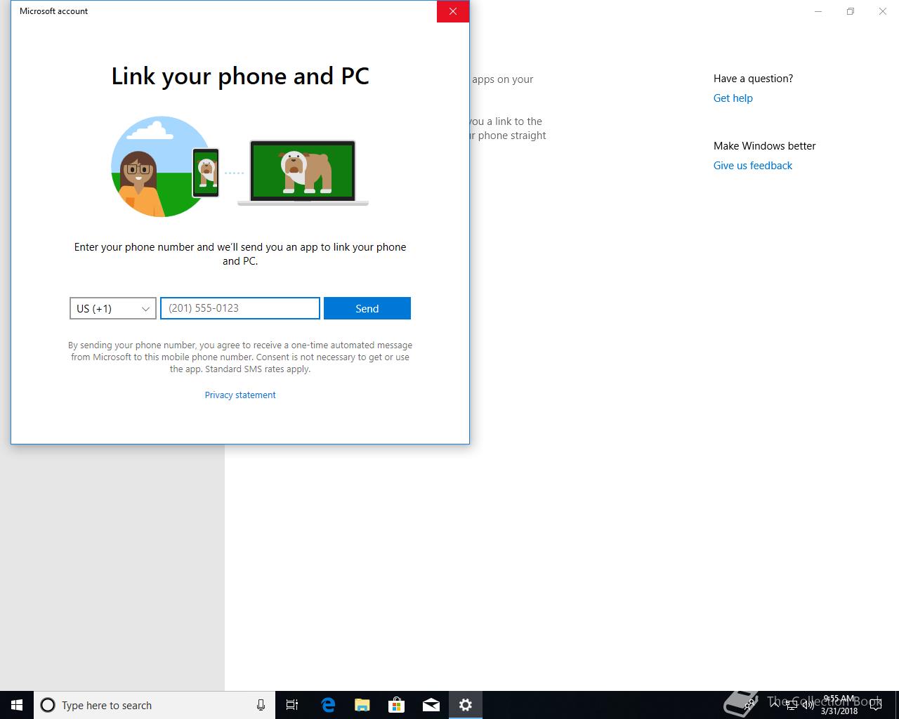
Task: Click the phone number input field
Action: click(240, 308)
